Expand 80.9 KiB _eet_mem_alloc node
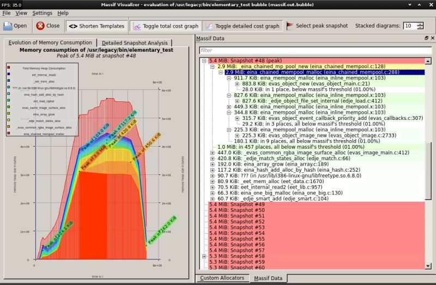This screenshot has width=436, height=285. [x=213, y=181]
